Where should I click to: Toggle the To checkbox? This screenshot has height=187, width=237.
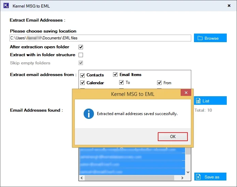tap(121, 82)
